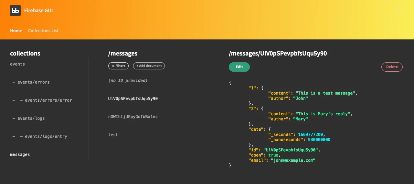Click the Delete button
The height and width of the screenshot is (184, 414).
coord(392,67)
